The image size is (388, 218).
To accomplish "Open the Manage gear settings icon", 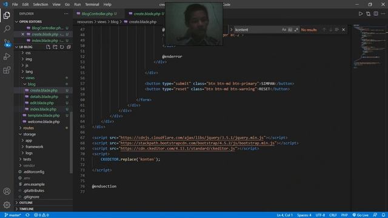I will [x=7, y=205].
